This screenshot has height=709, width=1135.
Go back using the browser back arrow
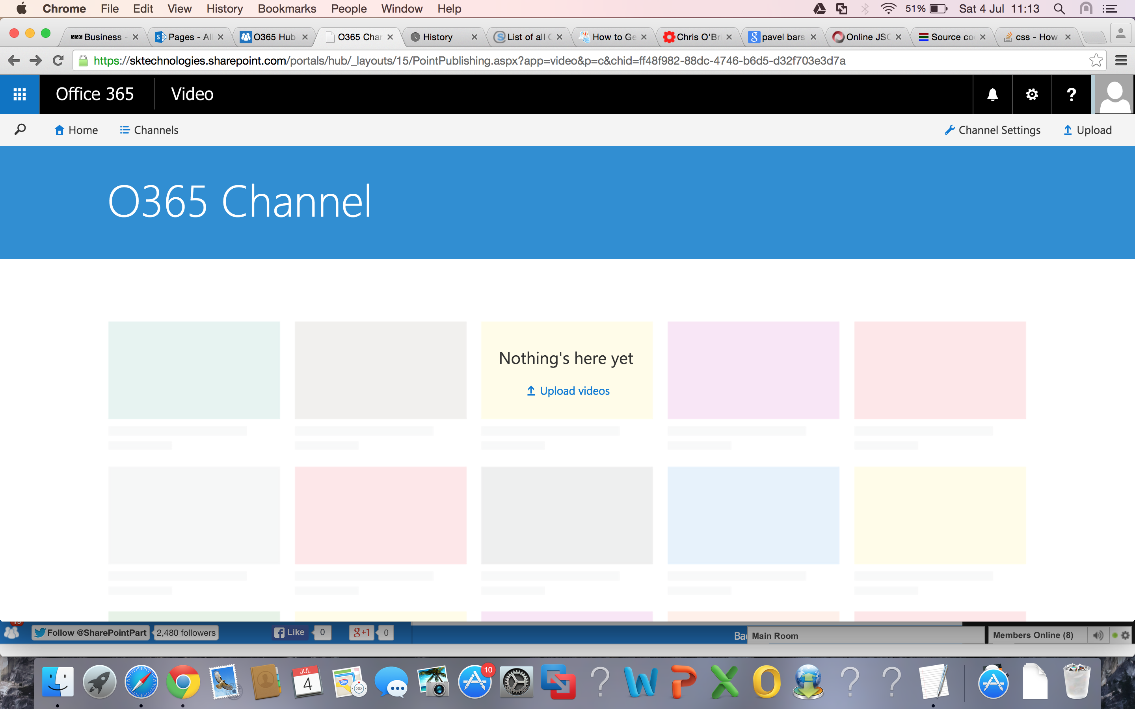tap(14, 61)
